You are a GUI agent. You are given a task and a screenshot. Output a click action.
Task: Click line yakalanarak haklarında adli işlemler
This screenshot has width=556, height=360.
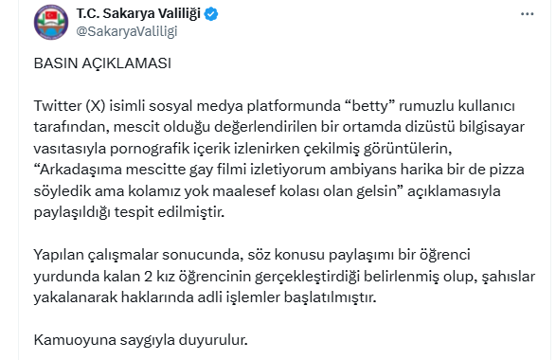[x=205, y=297]
